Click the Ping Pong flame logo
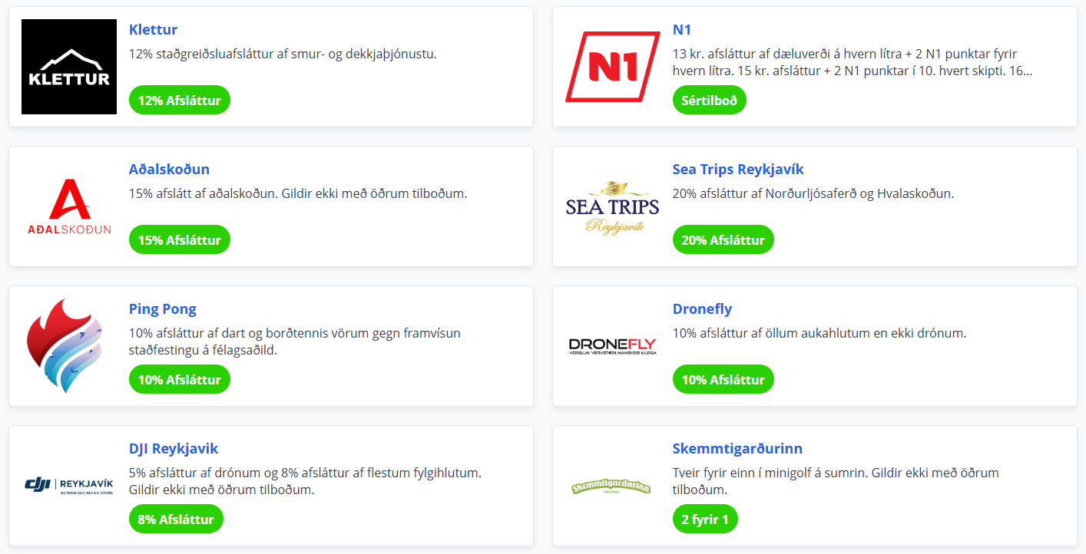1086x554 pixels. (x=65, y=346)
